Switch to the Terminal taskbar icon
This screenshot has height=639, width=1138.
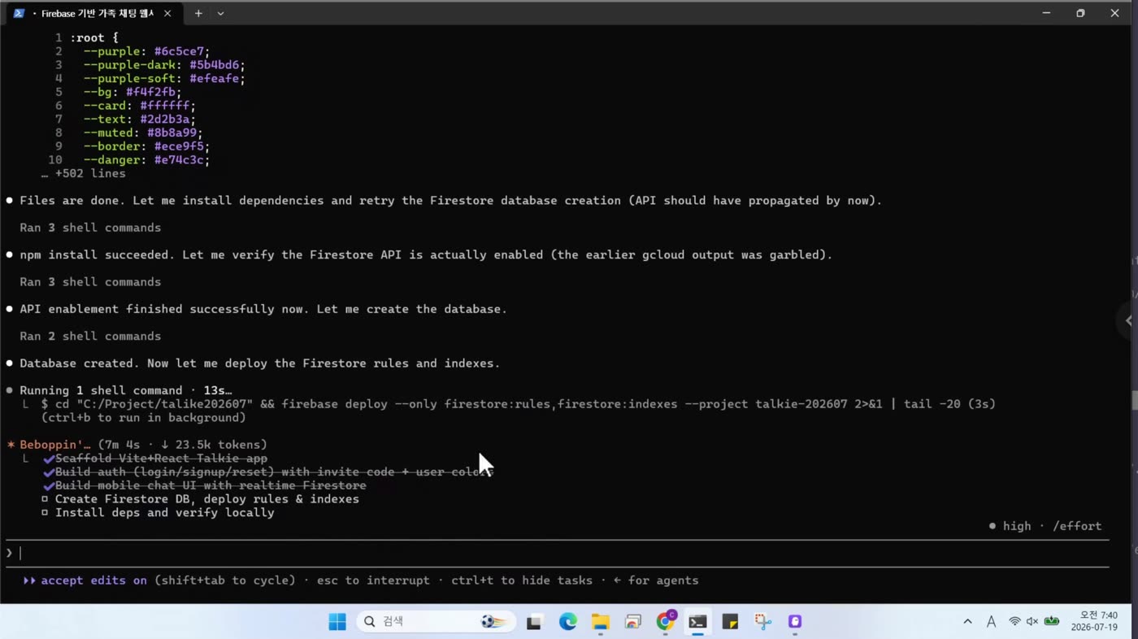point(697,622)
